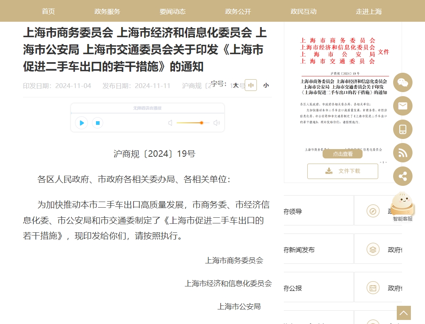Select 小 to shrink the font size
This screenshot has height=324, width=425.
[266, 85]
